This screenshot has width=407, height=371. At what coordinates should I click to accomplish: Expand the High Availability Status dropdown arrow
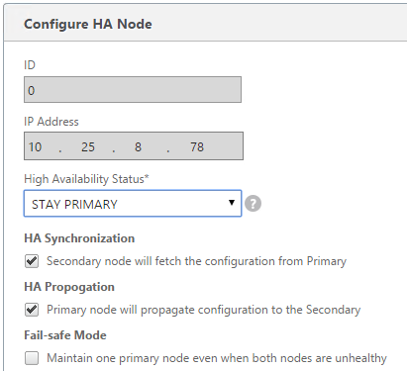click(232, 203)
